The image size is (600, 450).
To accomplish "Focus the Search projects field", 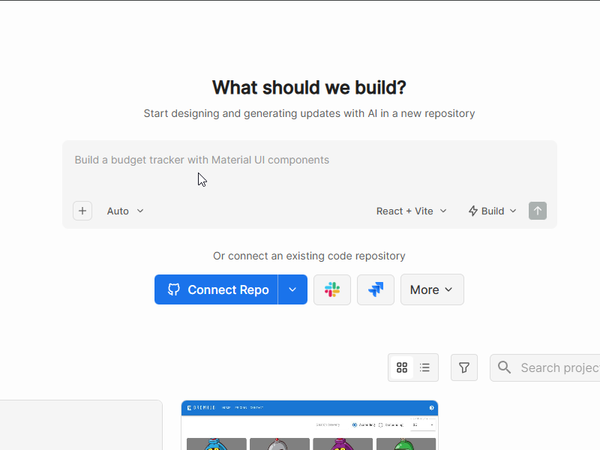I will [x=559, y=367].
